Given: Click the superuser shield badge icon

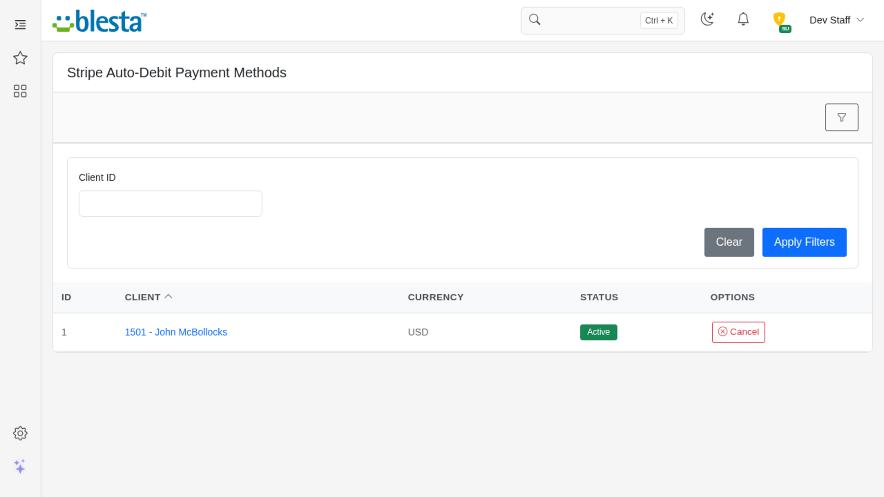Looking at the screenshot, I should click(781, 22).
